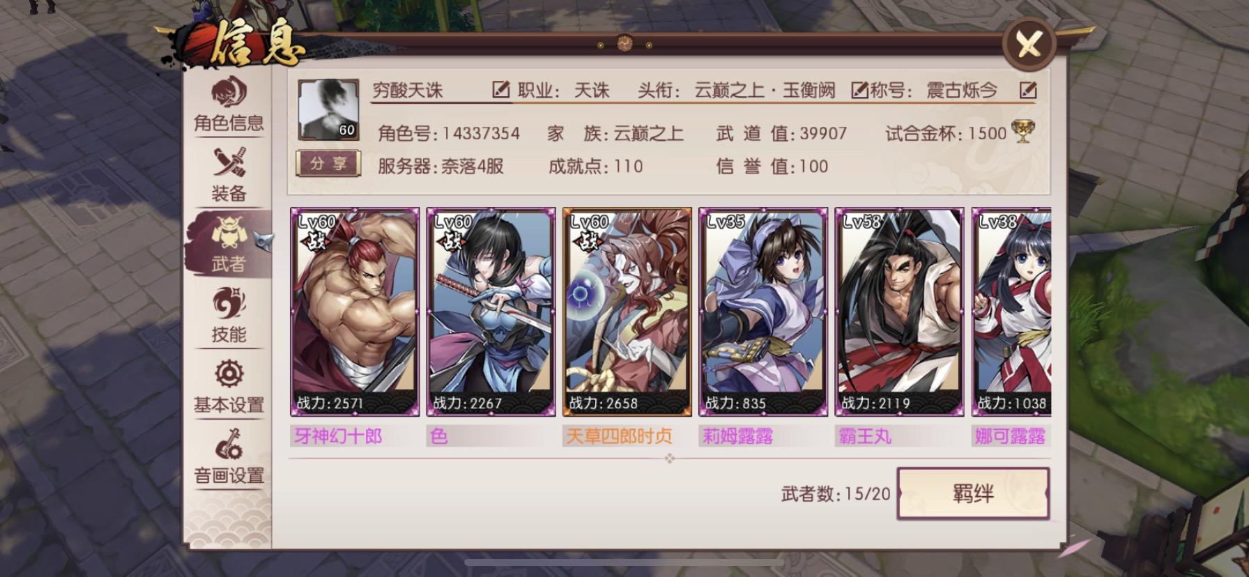1249x577 pixels.
Task: Select the 天草四郎时贞 warrior card
Action: tap(627, 312)
